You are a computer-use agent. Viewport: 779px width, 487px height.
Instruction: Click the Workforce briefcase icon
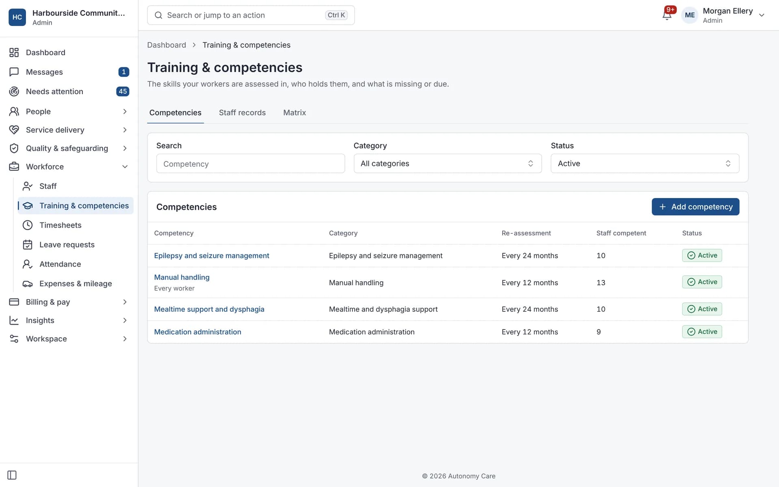[14, 166]
